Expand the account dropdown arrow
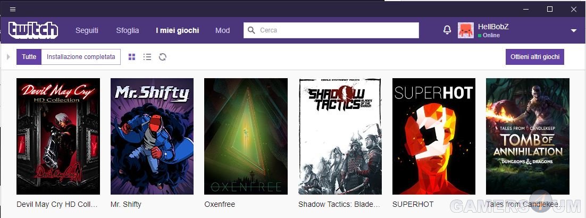This screenshot has height=218, width=586. click(x=574, y=31)
